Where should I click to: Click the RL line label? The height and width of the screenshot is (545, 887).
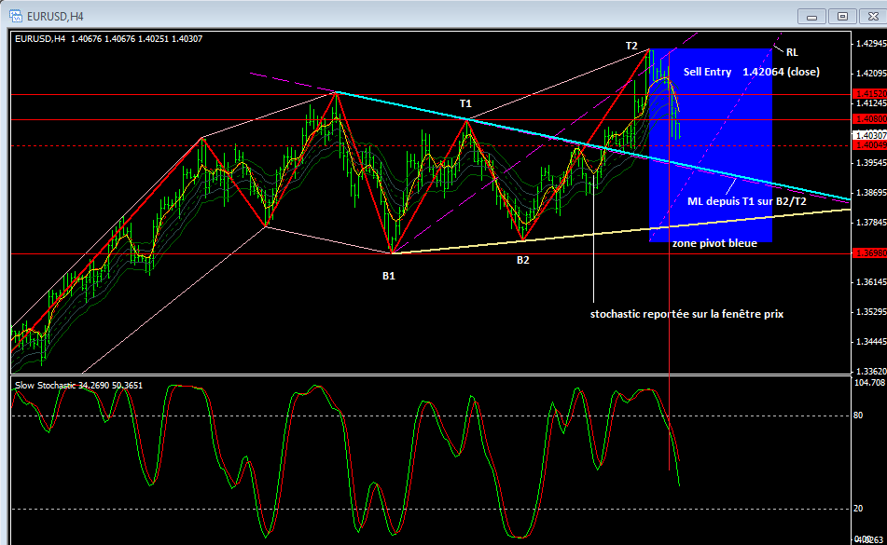click(791, 52)
